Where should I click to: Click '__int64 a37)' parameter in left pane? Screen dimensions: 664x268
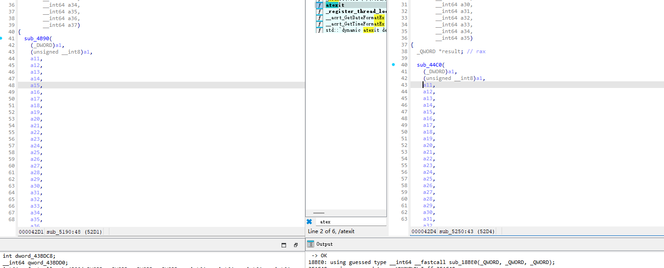point(62,25)
